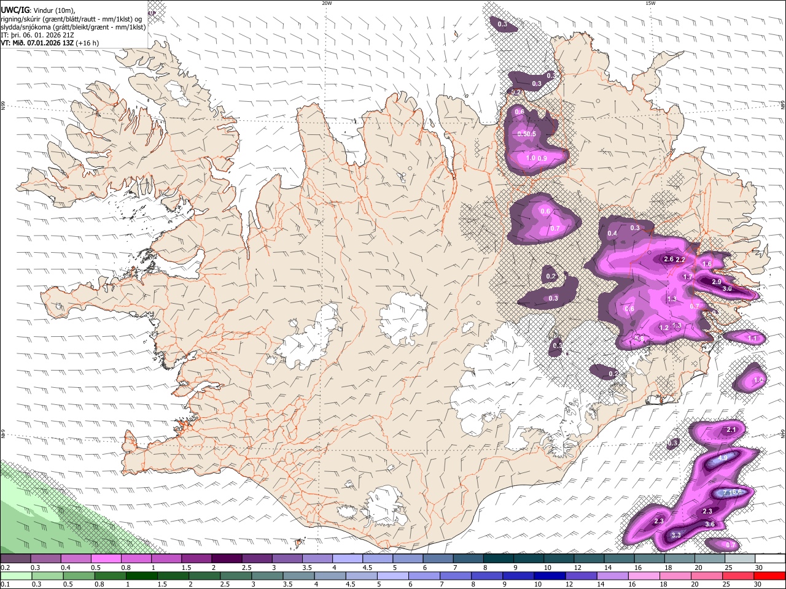Select the dark teal 8 swatch in the snow legend
The image size is (786, 589).
point(498,559)
